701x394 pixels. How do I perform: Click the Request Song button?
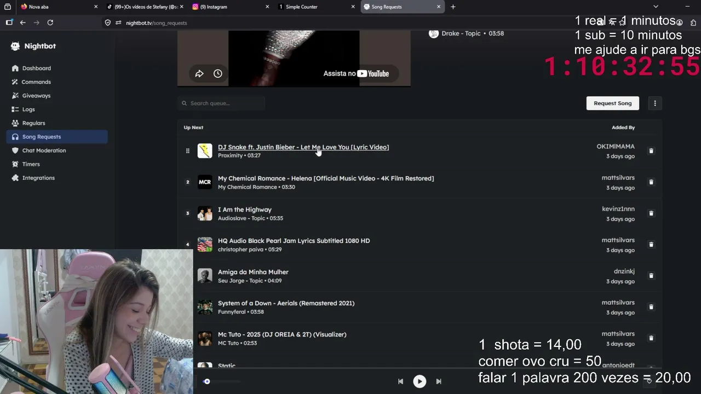(x=613, y=103)
